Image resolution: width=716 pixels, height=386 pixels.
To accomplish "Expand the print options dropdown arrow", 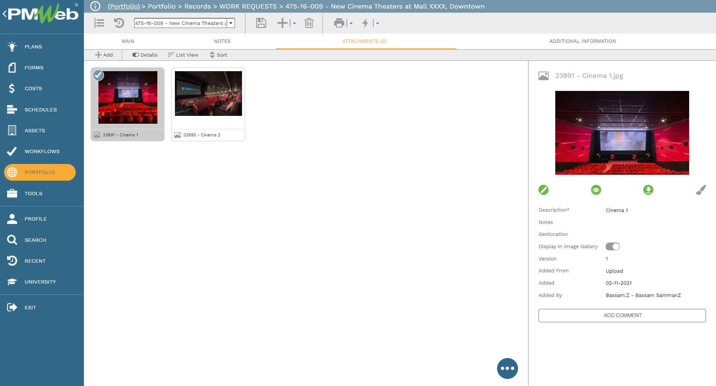I will pyautogui.click(x=351, y=23).
